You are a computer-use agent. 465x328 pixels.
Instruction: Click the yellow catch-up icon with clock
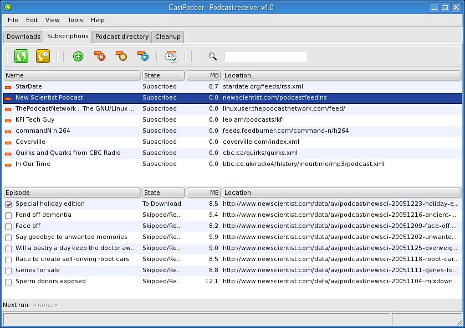[43, 56]
